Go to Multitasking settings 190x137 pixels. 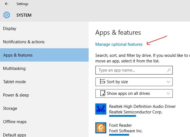44,68
